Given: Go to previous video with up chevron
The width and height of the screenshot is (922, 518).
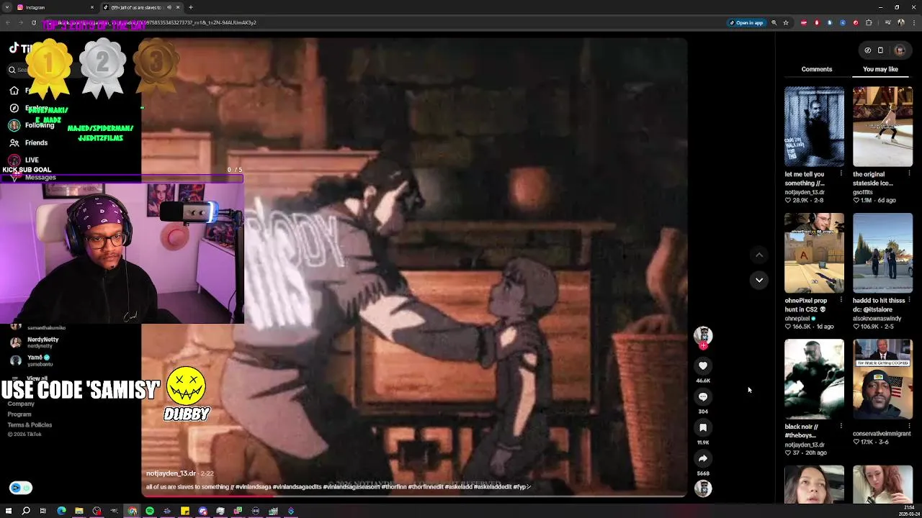Looking at the screenshot, I should (759, 255).
